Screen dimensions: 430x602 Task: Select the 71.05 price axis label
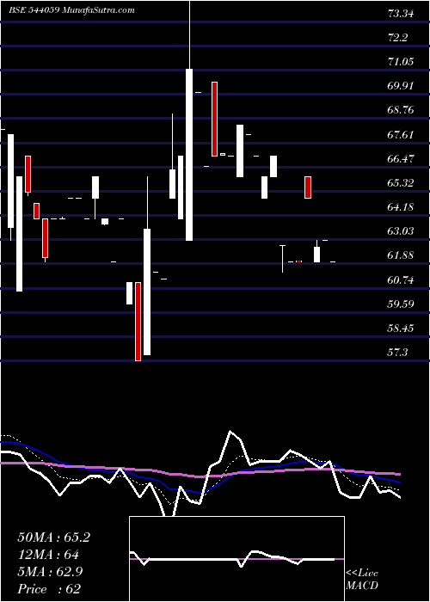(x=401, y=61)
